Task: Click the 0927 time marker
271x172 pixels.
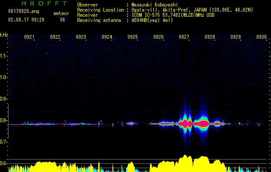Action: pyautogui.click(x=184, y=37)
